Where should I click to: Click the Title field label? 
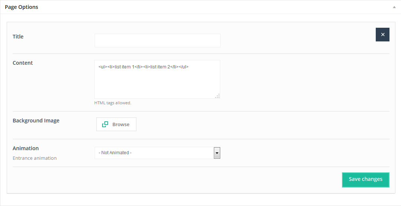point(18,37)
